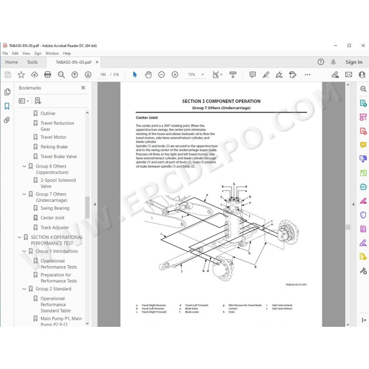Collapse Group 7 Others (Undercarriage)
This screenshot has height=369, width=369.
coord(24,195)
